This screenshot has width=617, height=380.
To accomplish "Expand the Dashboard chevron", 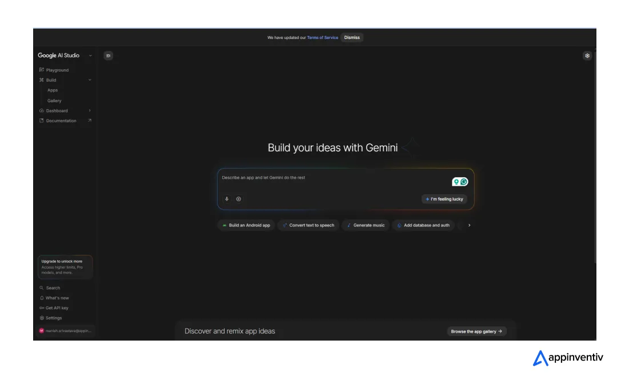I will click(x=90, y=111).
